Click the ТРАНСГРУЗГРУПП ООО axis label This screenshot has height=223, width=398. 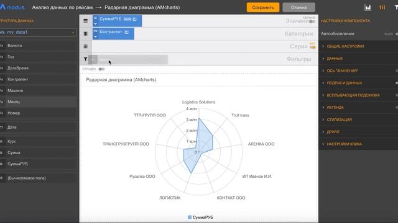pos(126,144)
